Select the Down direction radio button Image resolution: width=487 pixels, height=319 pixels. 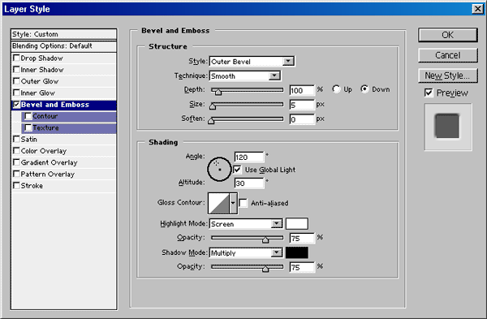tap(364, 89)
